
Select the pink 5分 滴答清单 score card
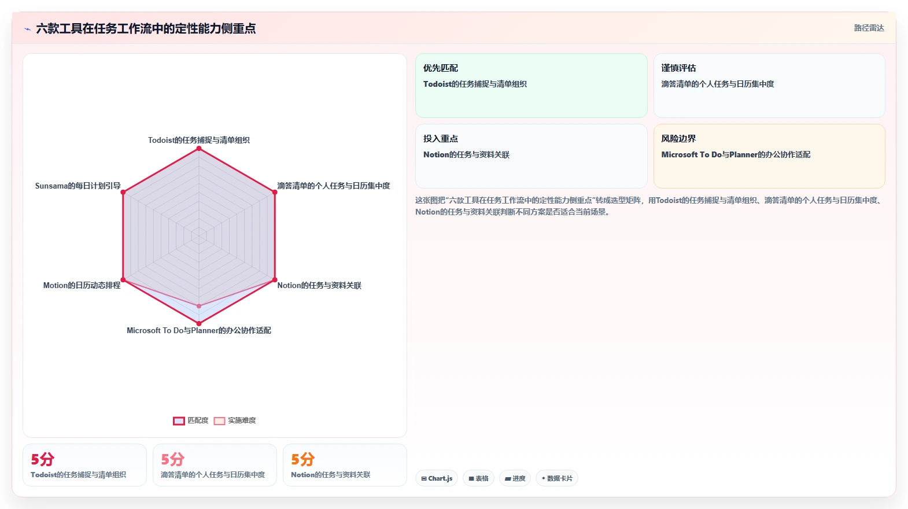(x=215, y=465)
